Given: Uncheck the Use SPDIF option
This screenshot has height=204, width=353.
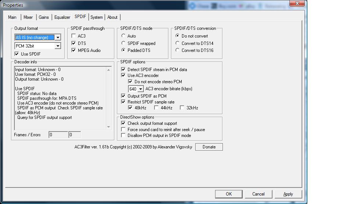Looking at the screenshot, I should (x=17, y=54).
